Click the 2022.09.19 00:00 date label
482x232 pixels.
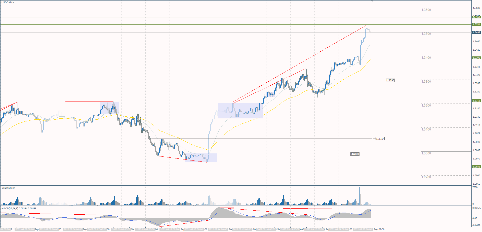291,229
